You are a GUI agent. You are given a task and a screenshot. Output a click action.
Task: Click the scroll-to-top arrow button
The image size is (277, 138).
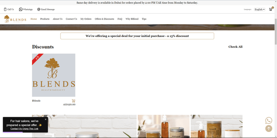tap(269, 128)
